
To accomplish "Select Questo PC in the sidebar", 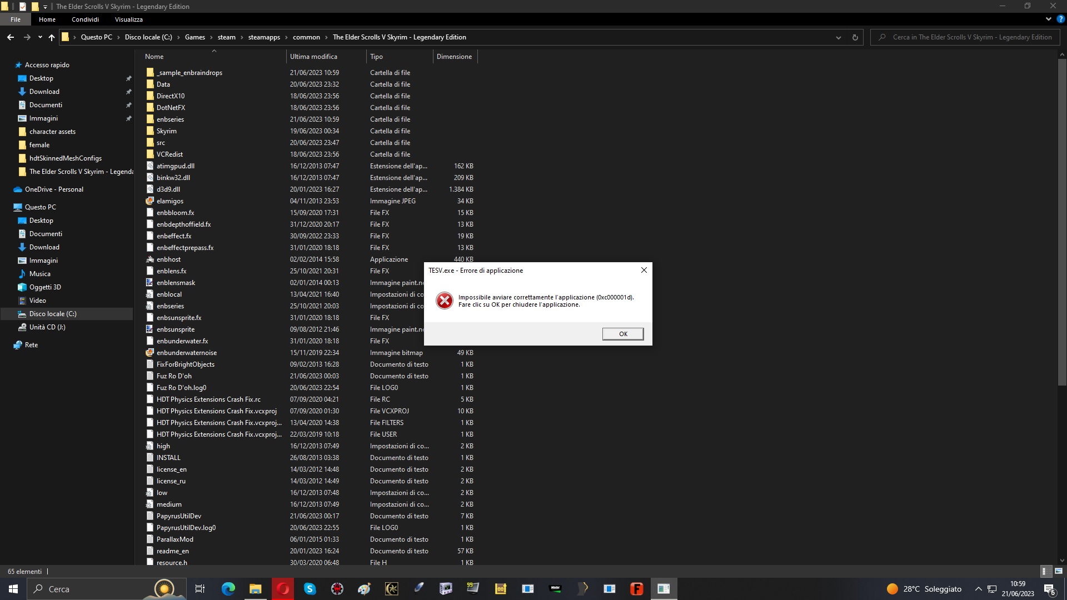I will (x=41, y=207).
